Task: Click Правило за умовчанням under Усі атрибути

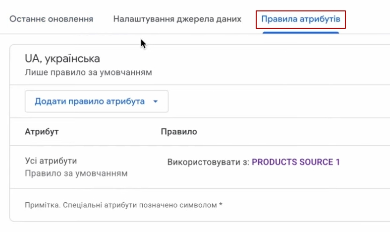Action: (x=76, y=174)
